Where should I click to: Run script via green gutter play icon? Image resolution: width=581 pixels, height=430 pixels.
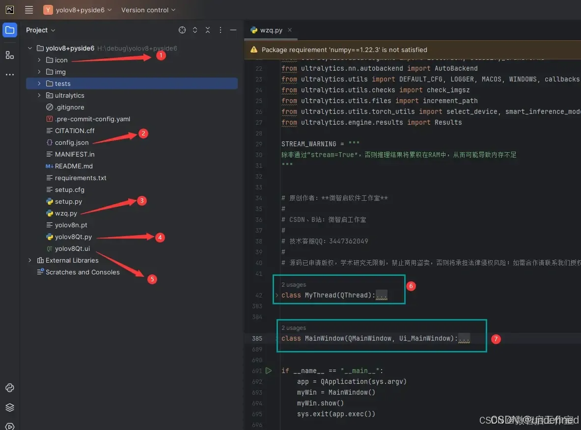pyautogui.click(x=269, y=371)
